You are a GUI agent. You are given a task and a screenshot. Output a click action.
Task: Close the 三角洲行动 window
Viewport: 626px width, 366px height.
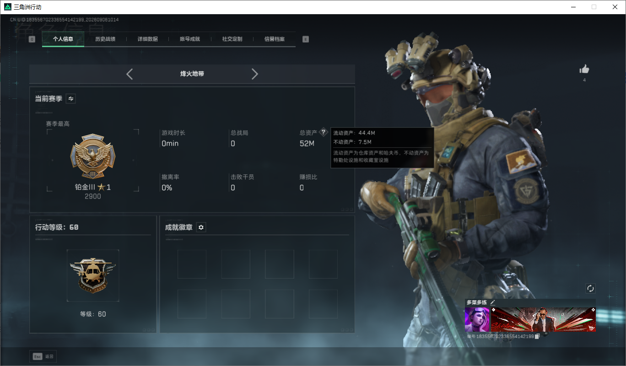click(x=615, y=7)
